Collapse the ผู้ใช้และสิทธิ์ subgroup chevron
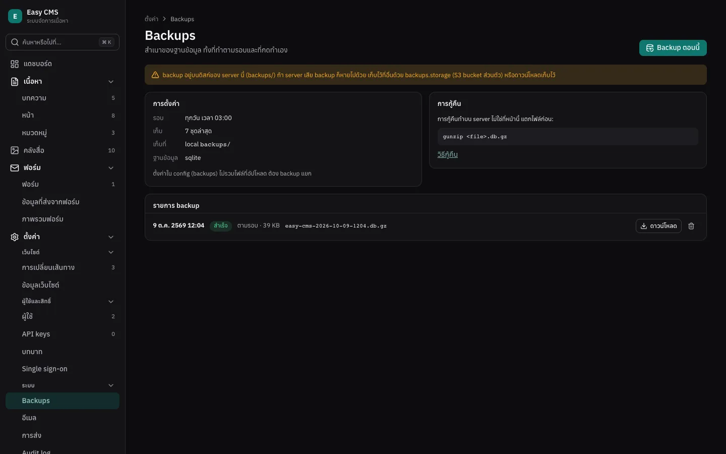 (x=111, y=301)
